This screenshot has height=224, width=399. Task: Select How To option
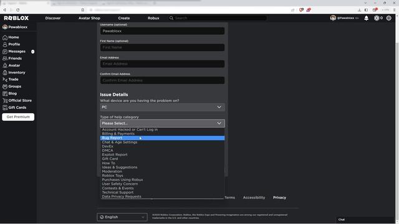pos(162,163)
